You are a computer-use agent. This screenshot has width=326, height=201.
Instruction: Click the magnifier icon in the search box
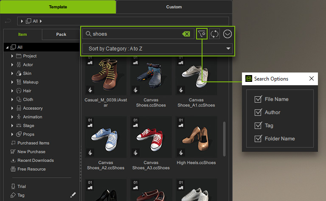coord(88,34)
